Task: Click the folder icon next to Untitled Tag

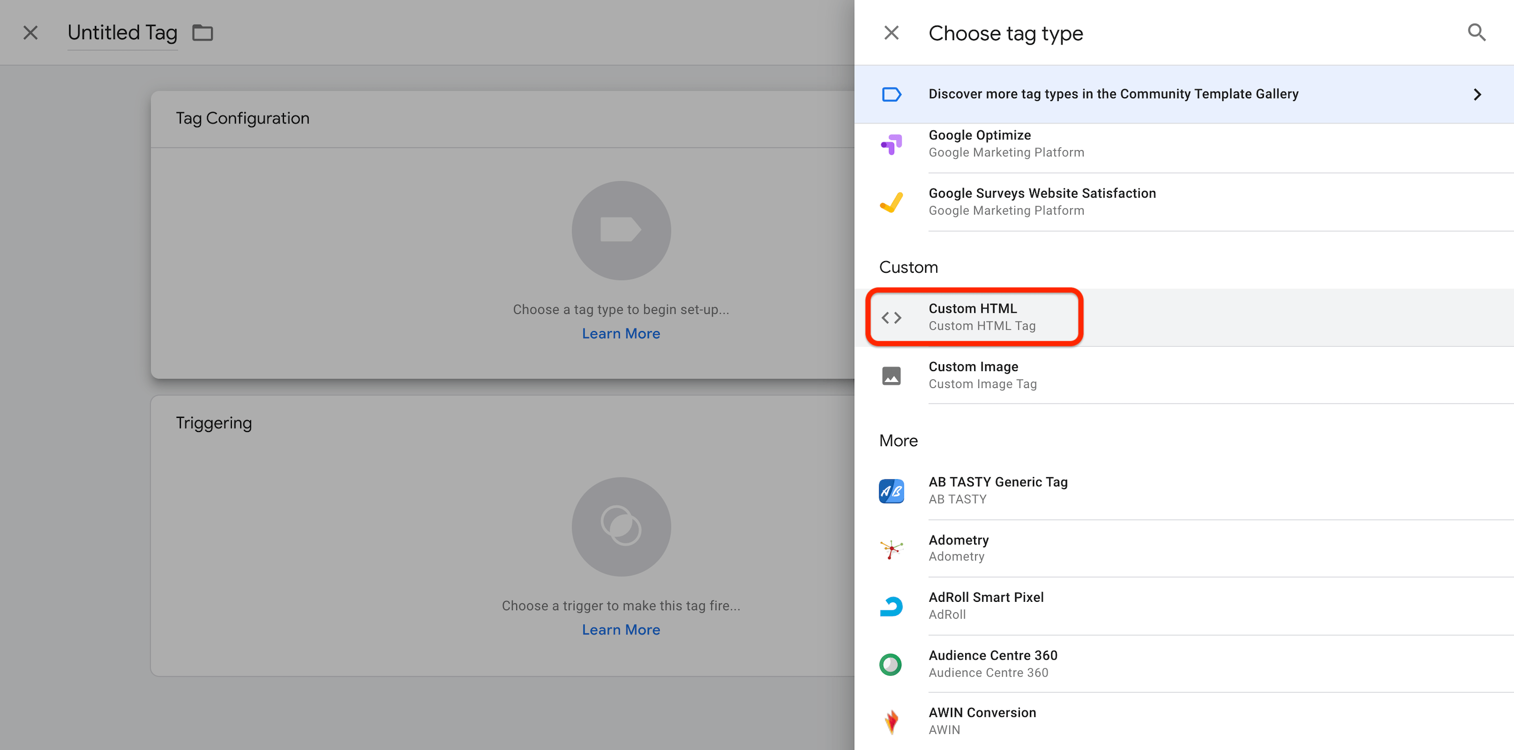Action: [x=203, y=33]
